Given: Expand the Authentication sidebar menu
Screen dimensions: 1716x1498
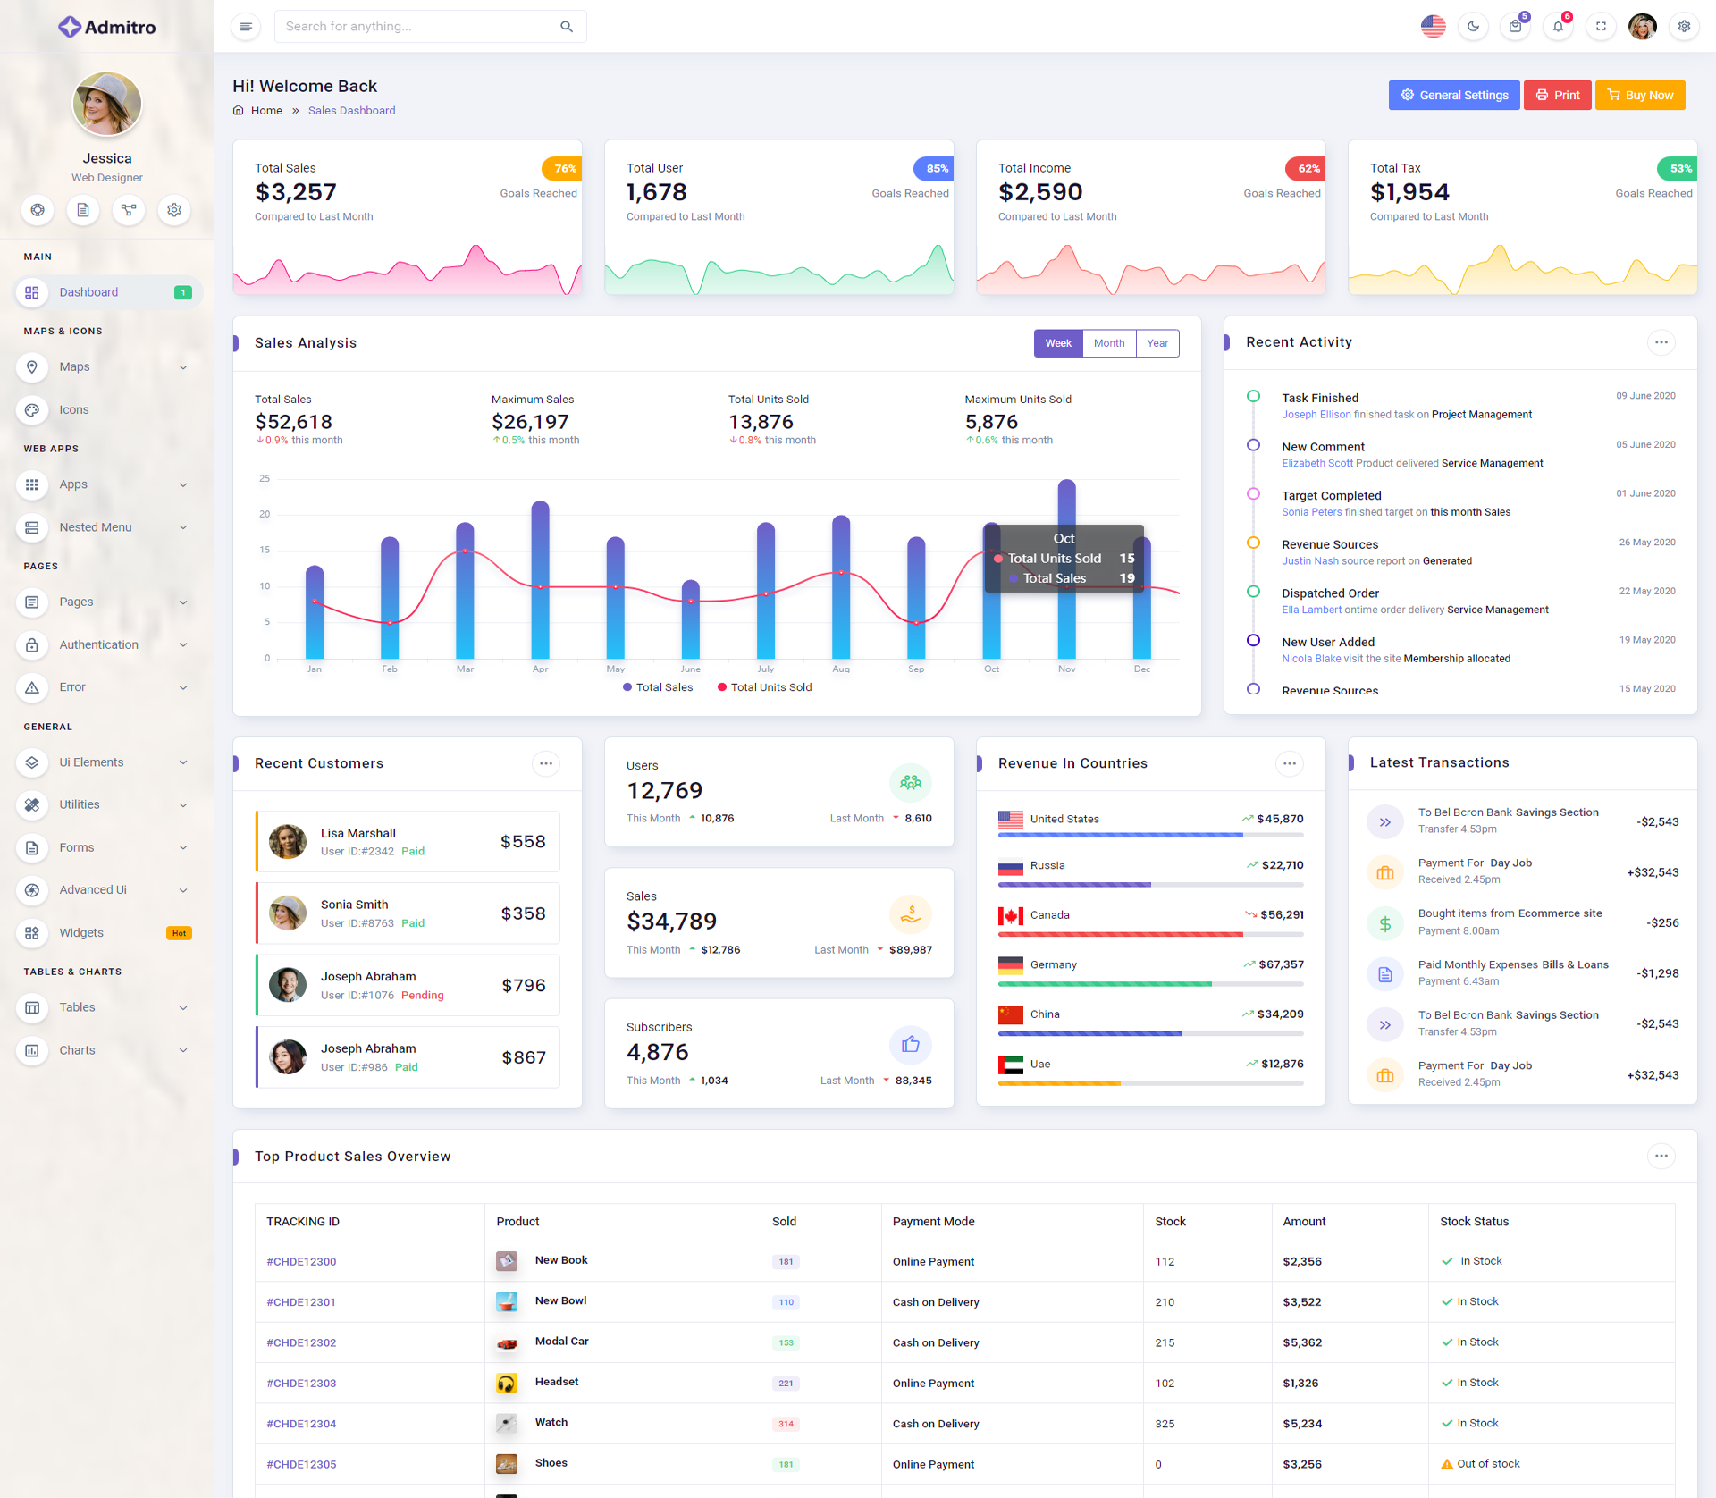Looking at the screenshot, I should [x=105, y=644].
